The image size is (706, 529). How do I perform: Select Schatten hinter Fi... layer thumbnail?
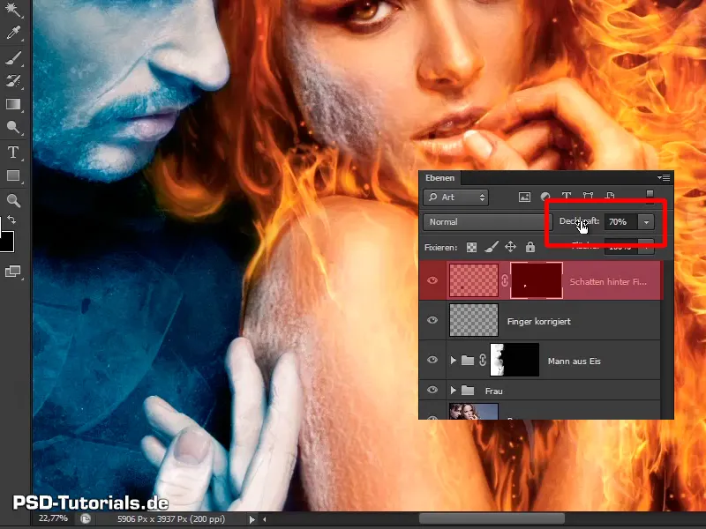click(474, 280)
